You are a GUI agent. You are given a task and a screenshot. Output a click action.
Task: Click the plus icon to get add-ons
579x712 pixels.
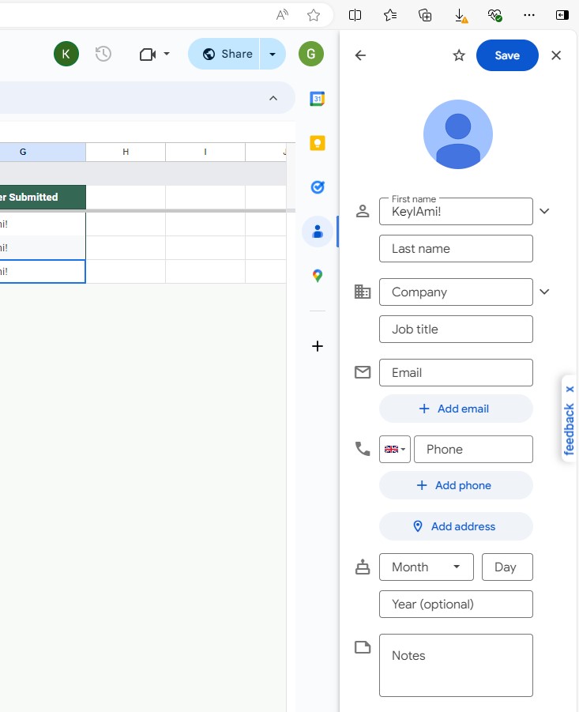click(x=317, y=346)
